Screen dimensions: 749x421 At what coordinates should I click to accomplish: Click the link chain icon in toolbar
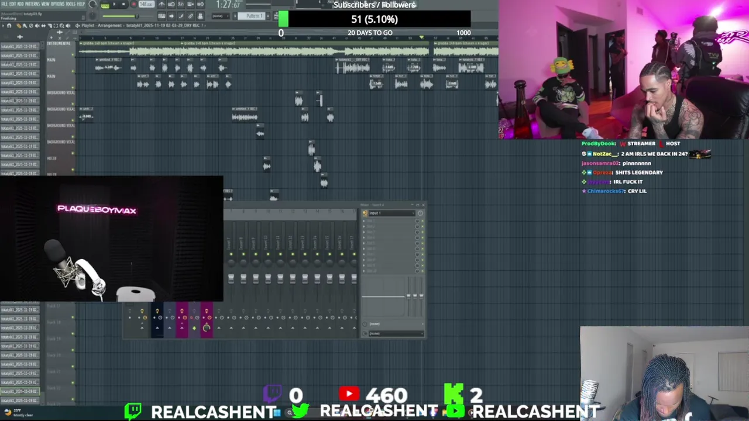pyautogui.click(x=191, y=16)
